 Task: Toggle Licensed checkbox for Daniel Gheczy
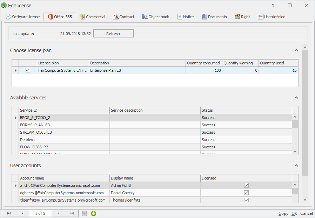pyautogui.click(x=246, y=193)
